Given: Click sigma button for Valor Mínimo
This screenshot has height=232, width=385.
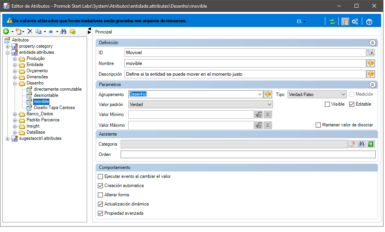Looking at the screenshot, I should coord(268,114).
